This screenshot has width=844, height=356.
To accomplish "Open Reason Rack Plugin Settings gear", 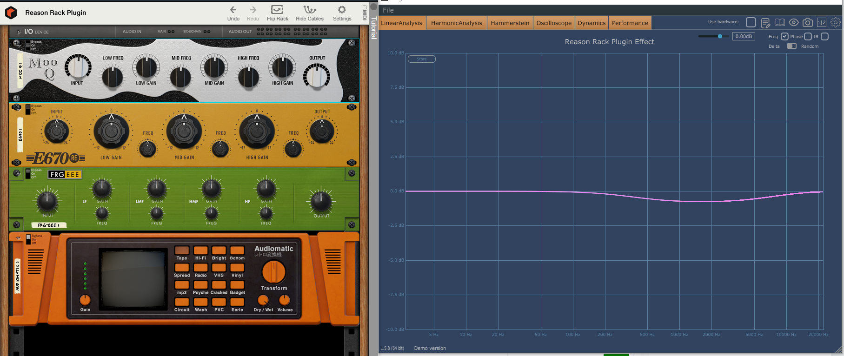I will pos(342,9).
